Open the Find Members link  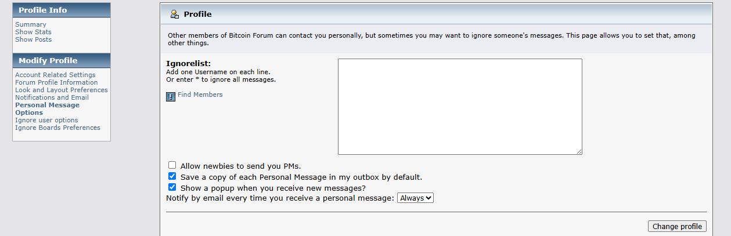(200, 95)
